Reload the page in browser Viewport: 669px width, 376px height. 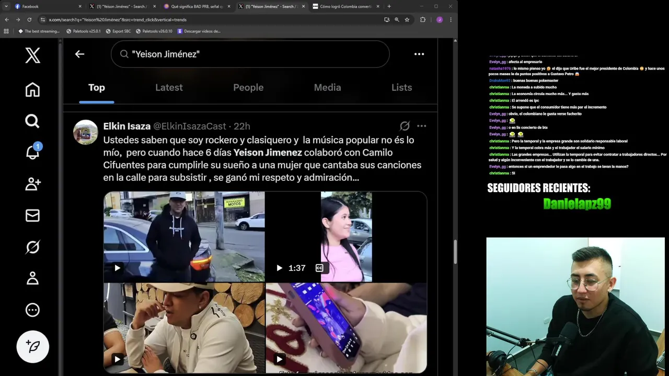(29, 19)
